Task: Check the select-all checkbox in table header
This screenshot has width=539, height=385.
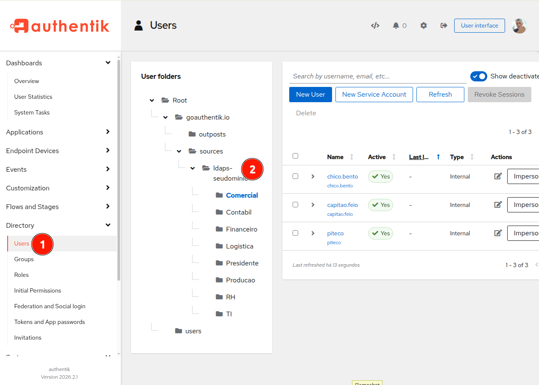Action: [296, 156]
